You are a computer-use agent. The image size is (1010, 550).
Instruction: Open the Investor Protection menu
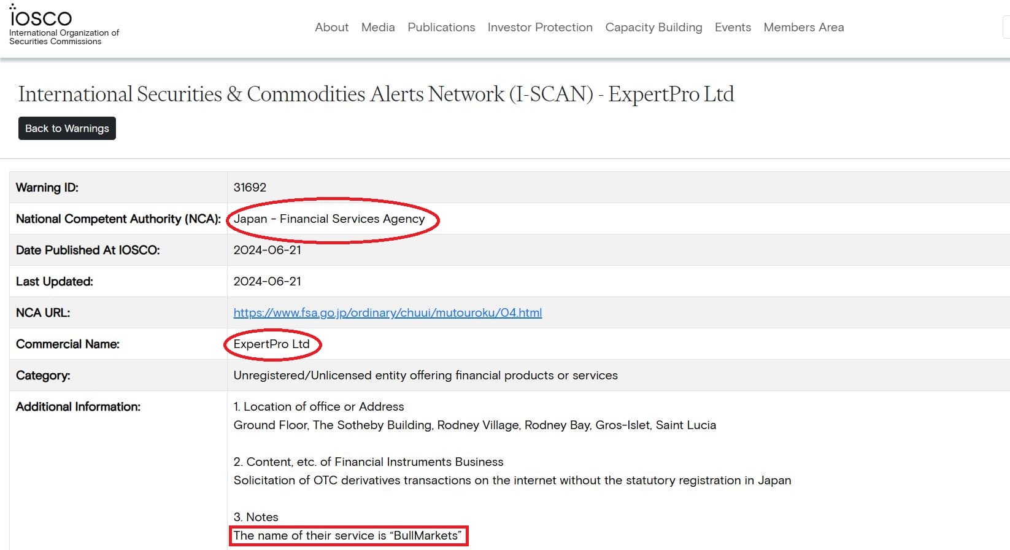click(x=540, y=28)
